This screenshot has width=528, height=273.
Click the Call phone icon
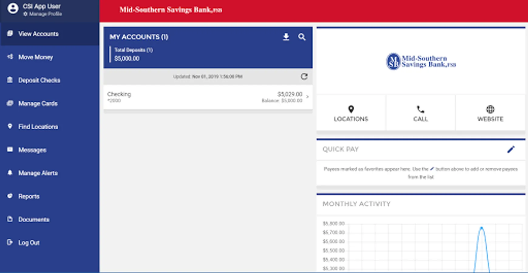coord(421,109)
